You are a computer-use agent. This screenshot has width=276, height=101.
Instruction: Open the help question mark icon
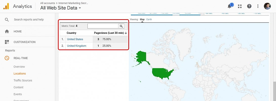[x=249, y=6]
